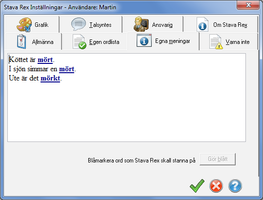
Task: Confirm settings with the green checkmark
Action: (x=197, y=186)
